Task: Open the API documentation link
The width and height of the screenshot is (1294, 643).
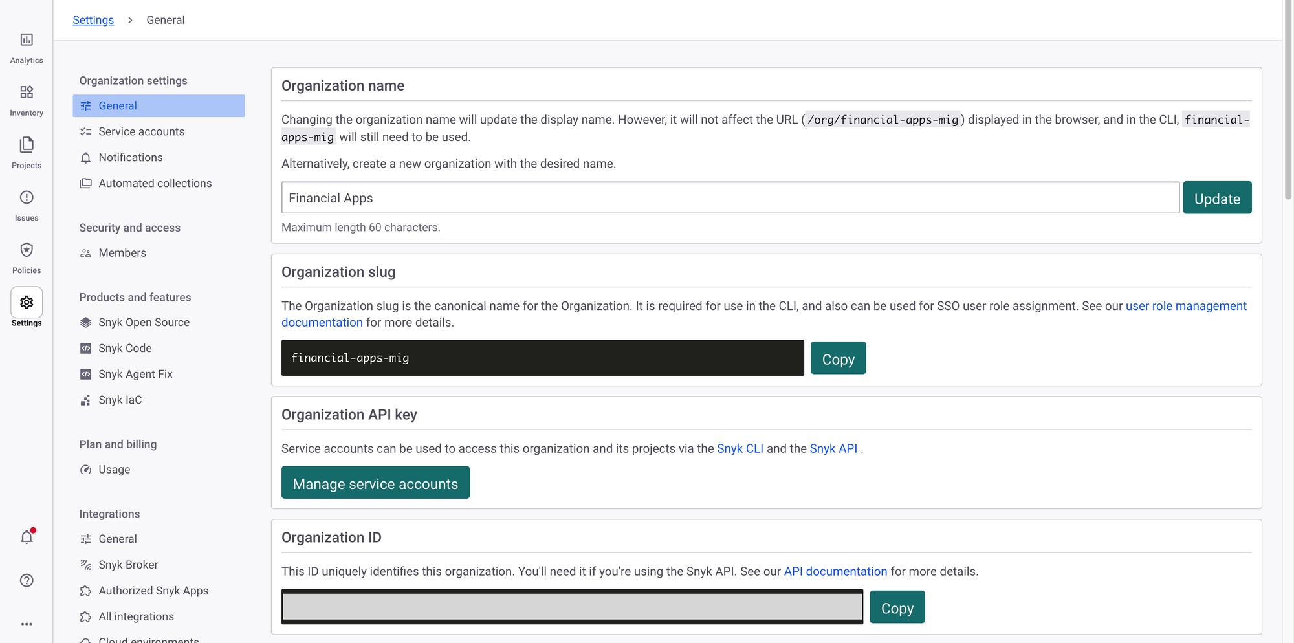Action: (835, 572)
